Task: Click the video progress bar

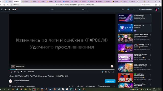Action: click(x=62, y=70)
